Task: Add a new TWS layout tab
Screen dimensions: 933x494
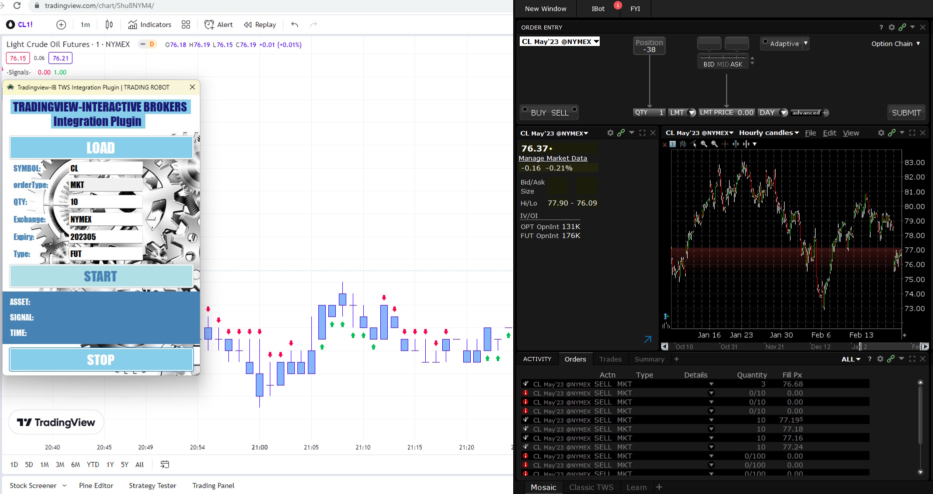Action: coord(659,487)
